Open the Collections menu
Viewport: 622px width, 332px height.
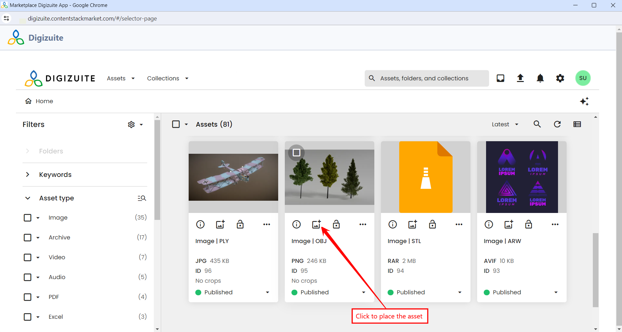coord(168,78)
